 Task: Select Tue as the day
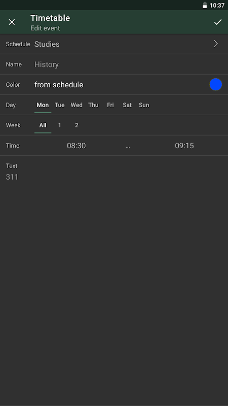pos(59,105)
